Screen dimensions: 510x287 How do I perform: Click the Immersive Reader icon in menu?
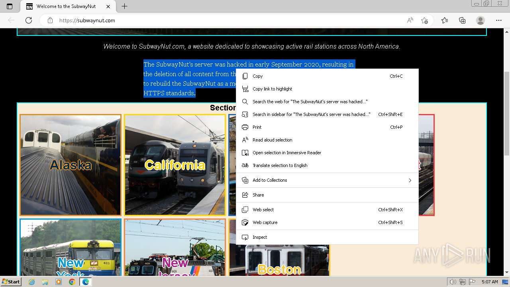point(245,153)
